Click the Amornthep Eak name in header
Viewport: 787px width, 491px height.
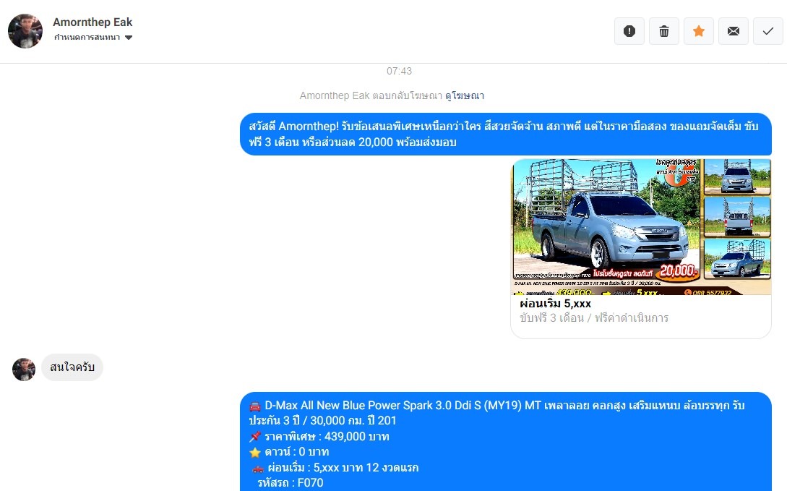coord(93,22)
